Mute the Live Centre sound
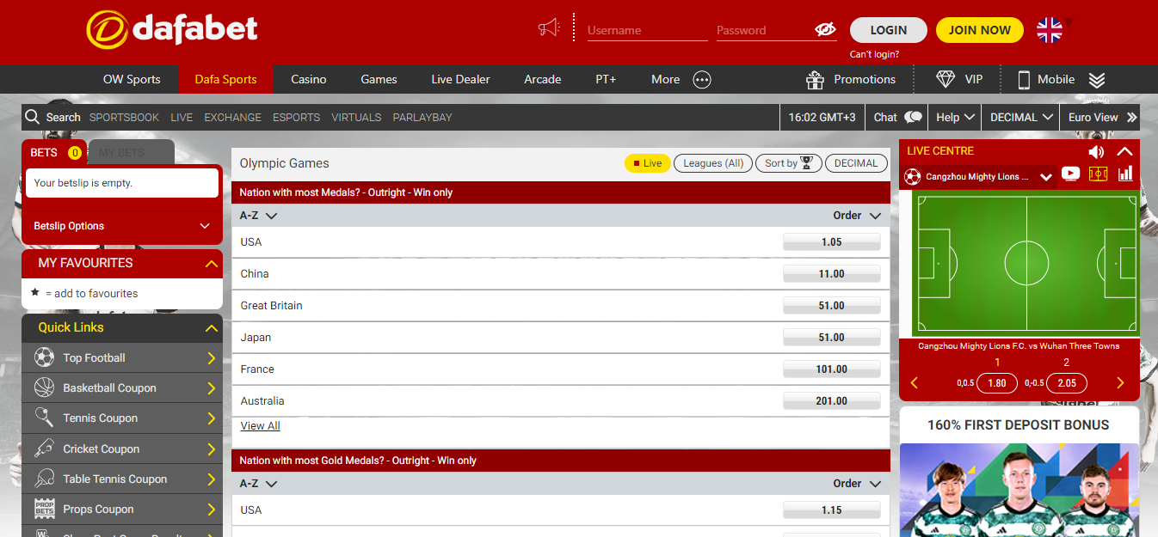 tap(1096, 151)
